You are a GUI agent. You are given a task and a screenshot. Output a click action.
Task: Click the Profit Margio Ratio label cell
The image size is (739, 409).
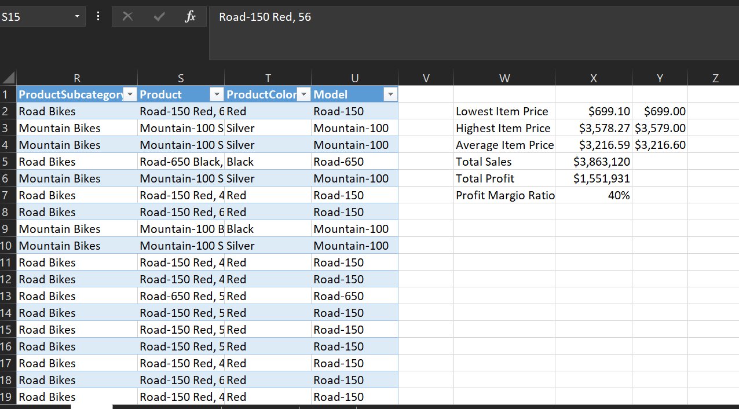point(504,195)
